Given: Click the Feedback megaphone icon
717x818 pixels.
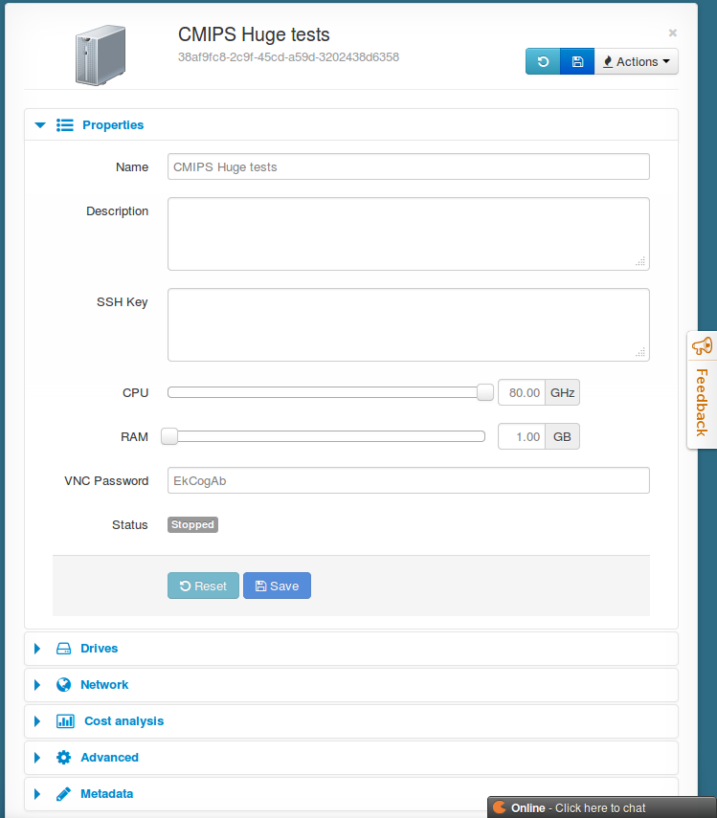Looking at the screenshot, I should 702,346.
